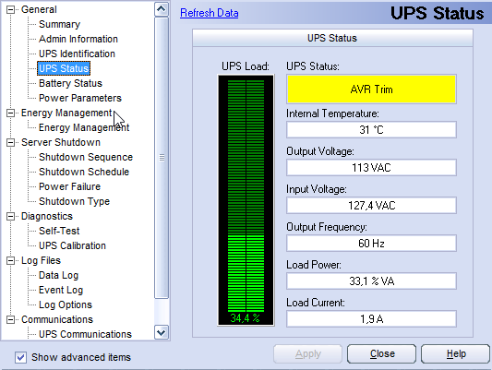Collapse the Server Shutdown group

pyautogui.click(x=10, y=143)
